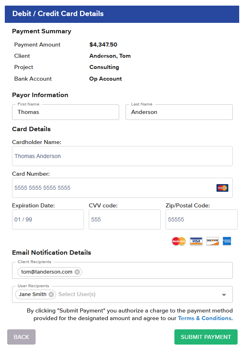Viewport: 244px width, 353px height.
Task: Select the Cardholder Name input
Action: [122, 156]
